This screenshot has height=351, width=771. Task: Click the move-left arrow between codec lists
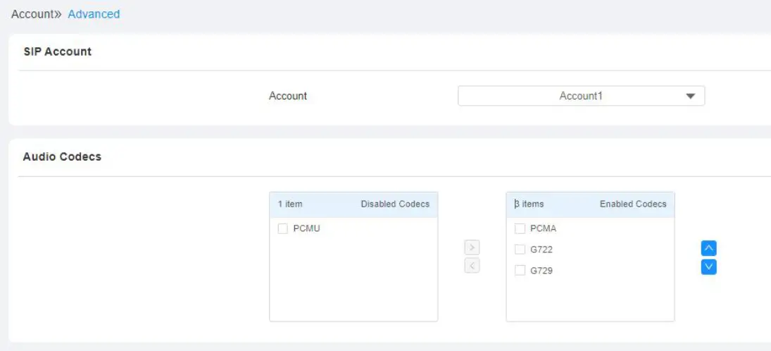click(472, 266)
